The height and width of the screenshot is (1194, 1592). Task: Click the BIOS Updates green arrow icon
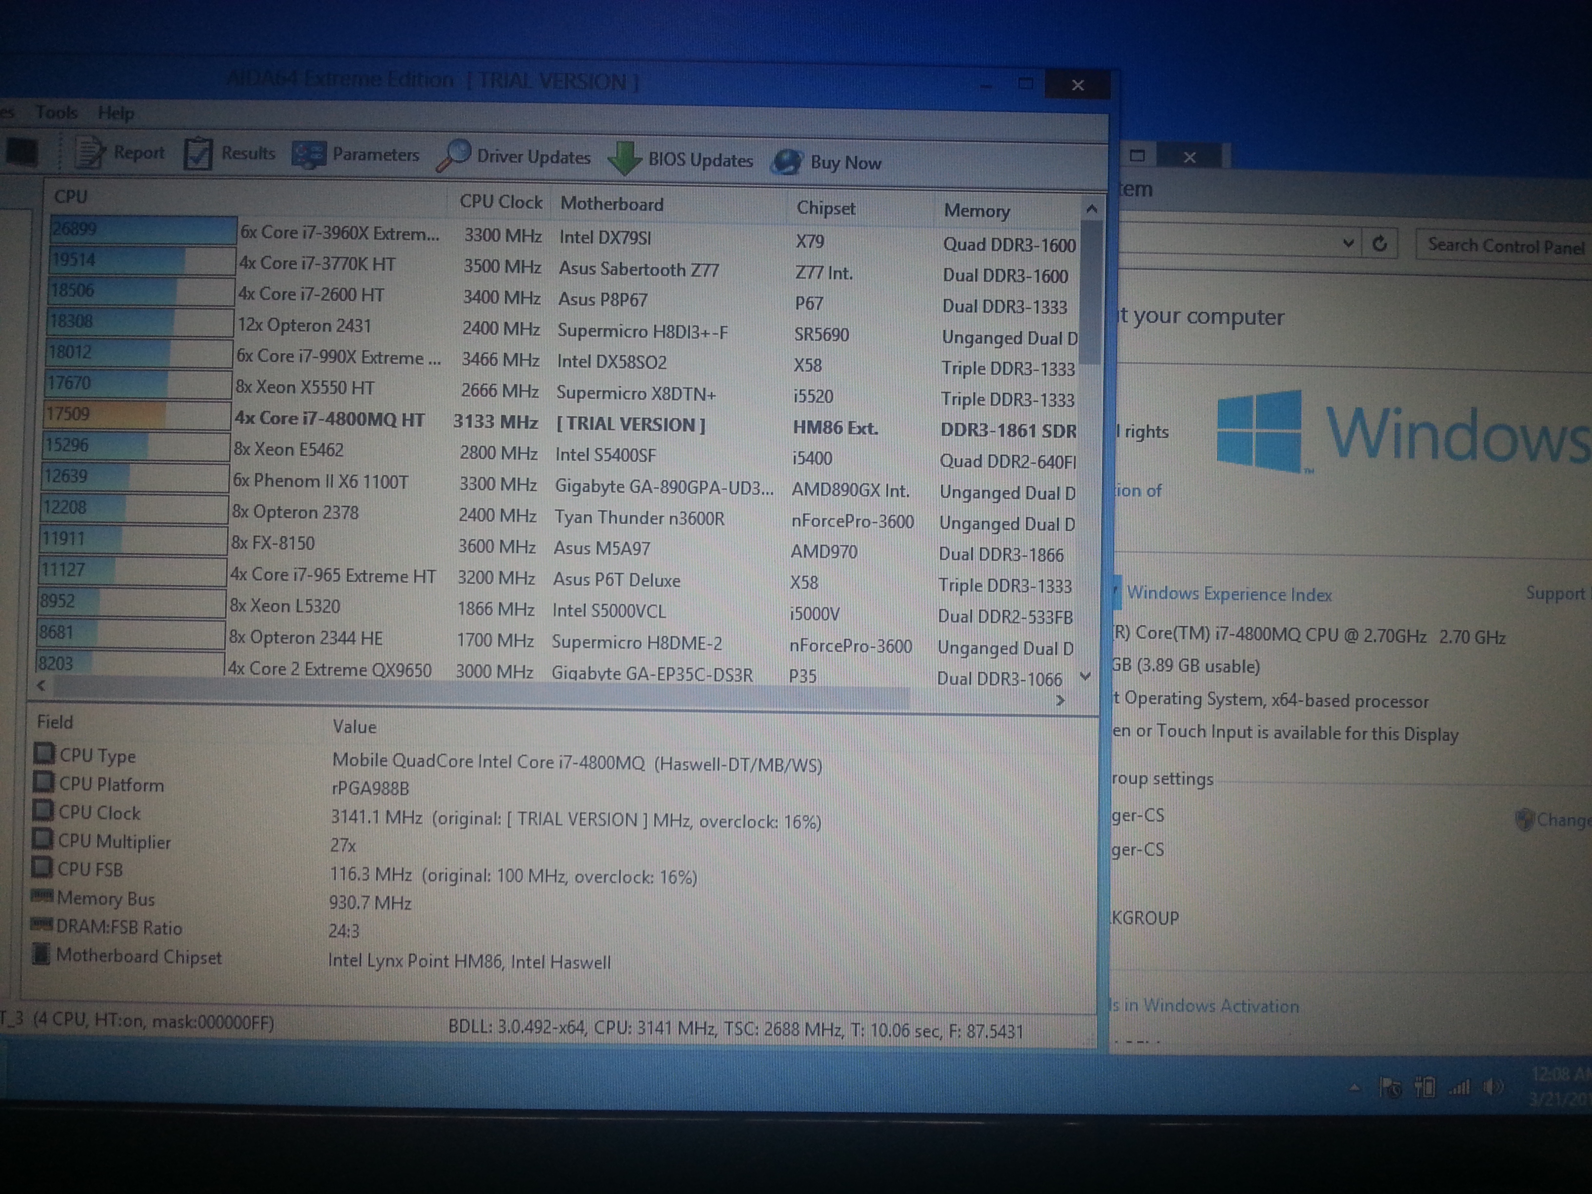pyautogui.click(x=624, y=159)
